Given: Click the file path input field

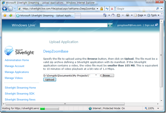Looking at the screenshot, I should coord(72,76).
